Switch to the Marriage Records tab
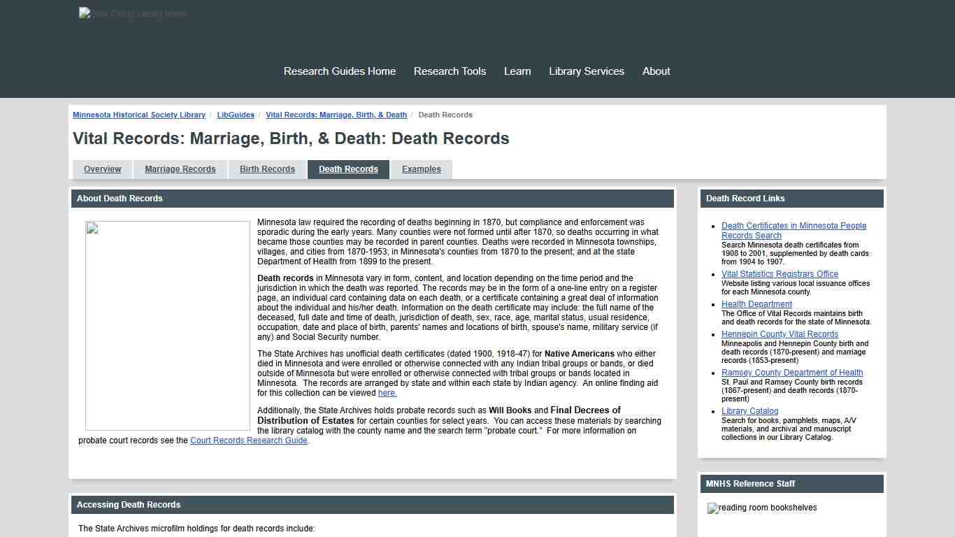Viewport: 955px width, 537px height. coord(180,169)
